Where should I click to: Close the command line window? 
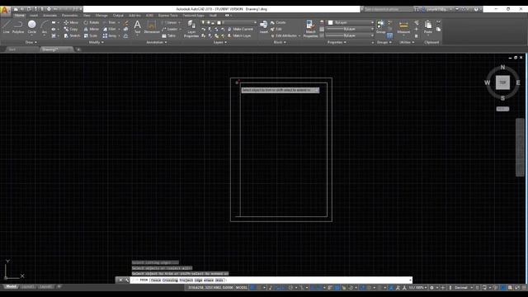point(120,280)
